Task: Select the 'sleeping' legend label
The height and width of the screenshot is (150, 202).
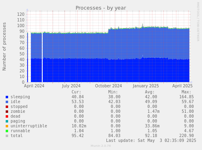Action: pyautogui.click(x=20, y=97)
